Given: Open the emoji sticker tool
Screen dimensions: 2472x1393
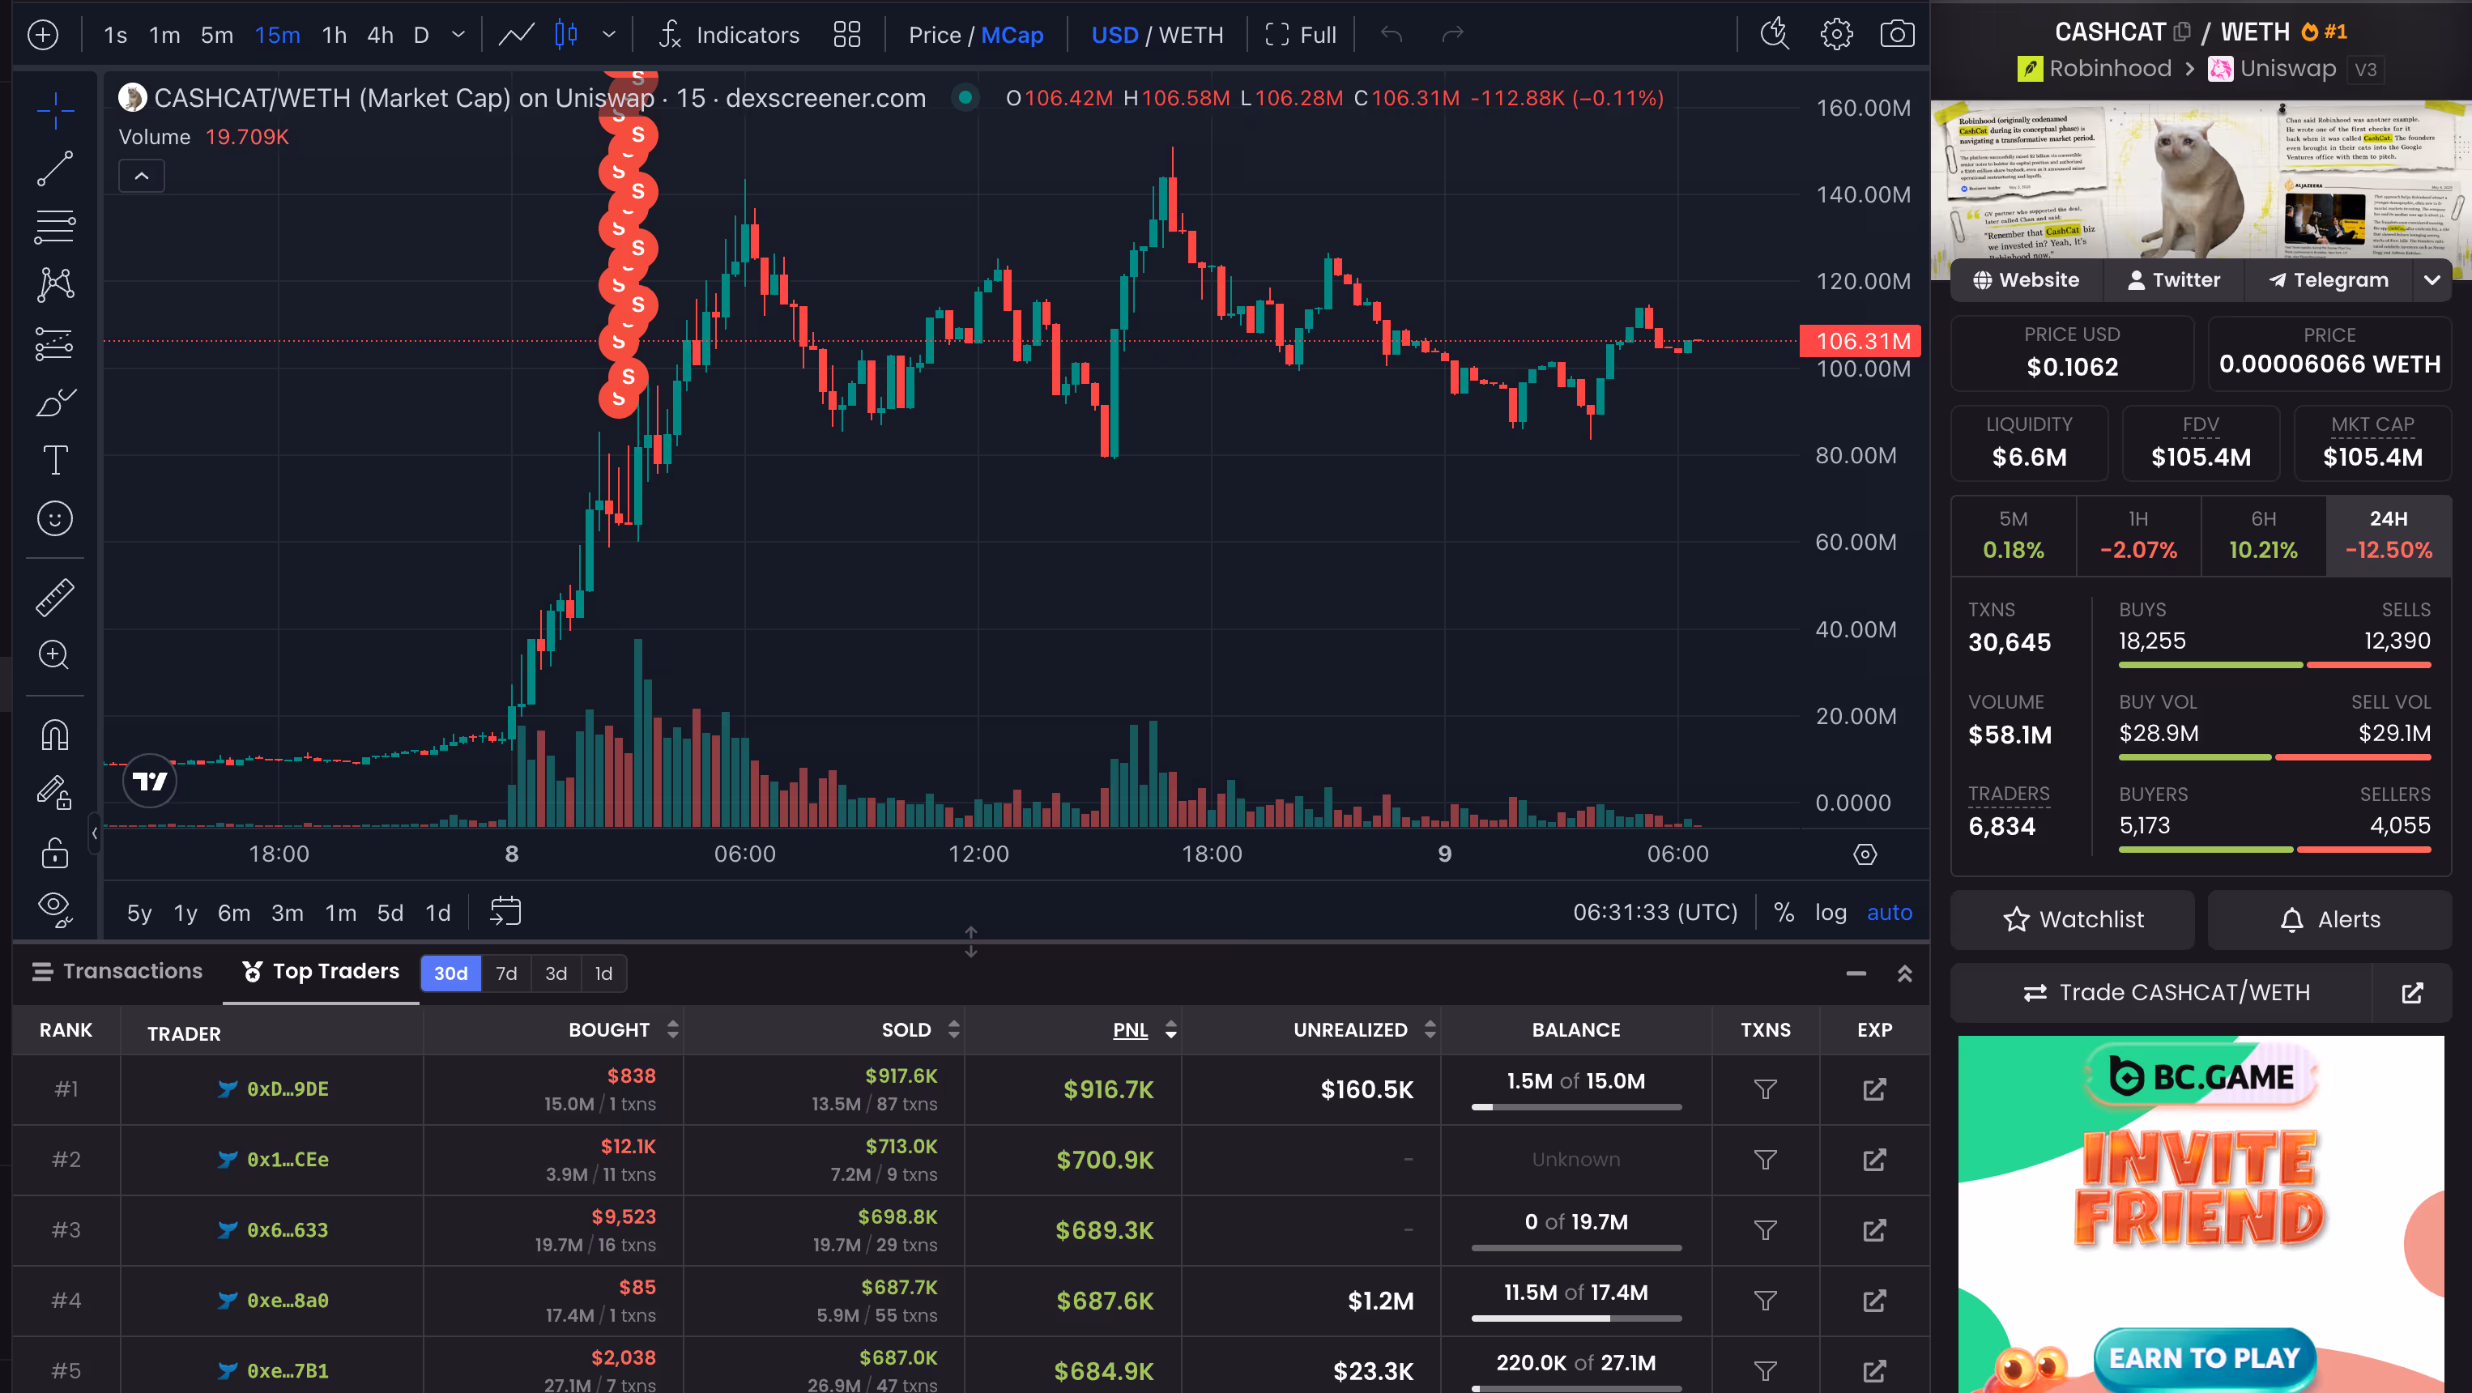Looking at the screenshot, I should [x=55, y=519].
